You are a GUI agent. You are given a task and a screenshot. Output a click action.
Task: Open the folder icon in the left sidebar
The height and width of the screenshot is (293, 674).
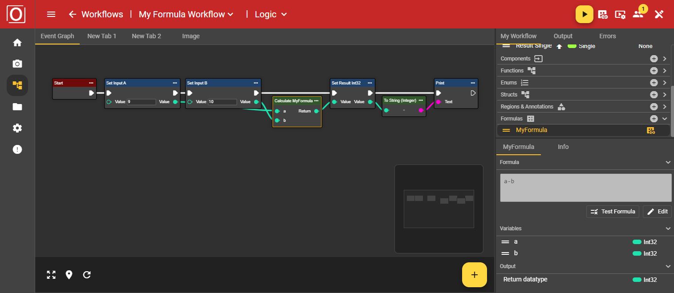coord(17,107)
